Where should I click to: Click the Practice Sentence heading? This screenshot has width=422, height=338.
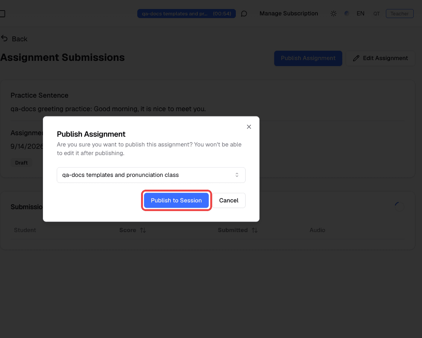pos(39,95)
